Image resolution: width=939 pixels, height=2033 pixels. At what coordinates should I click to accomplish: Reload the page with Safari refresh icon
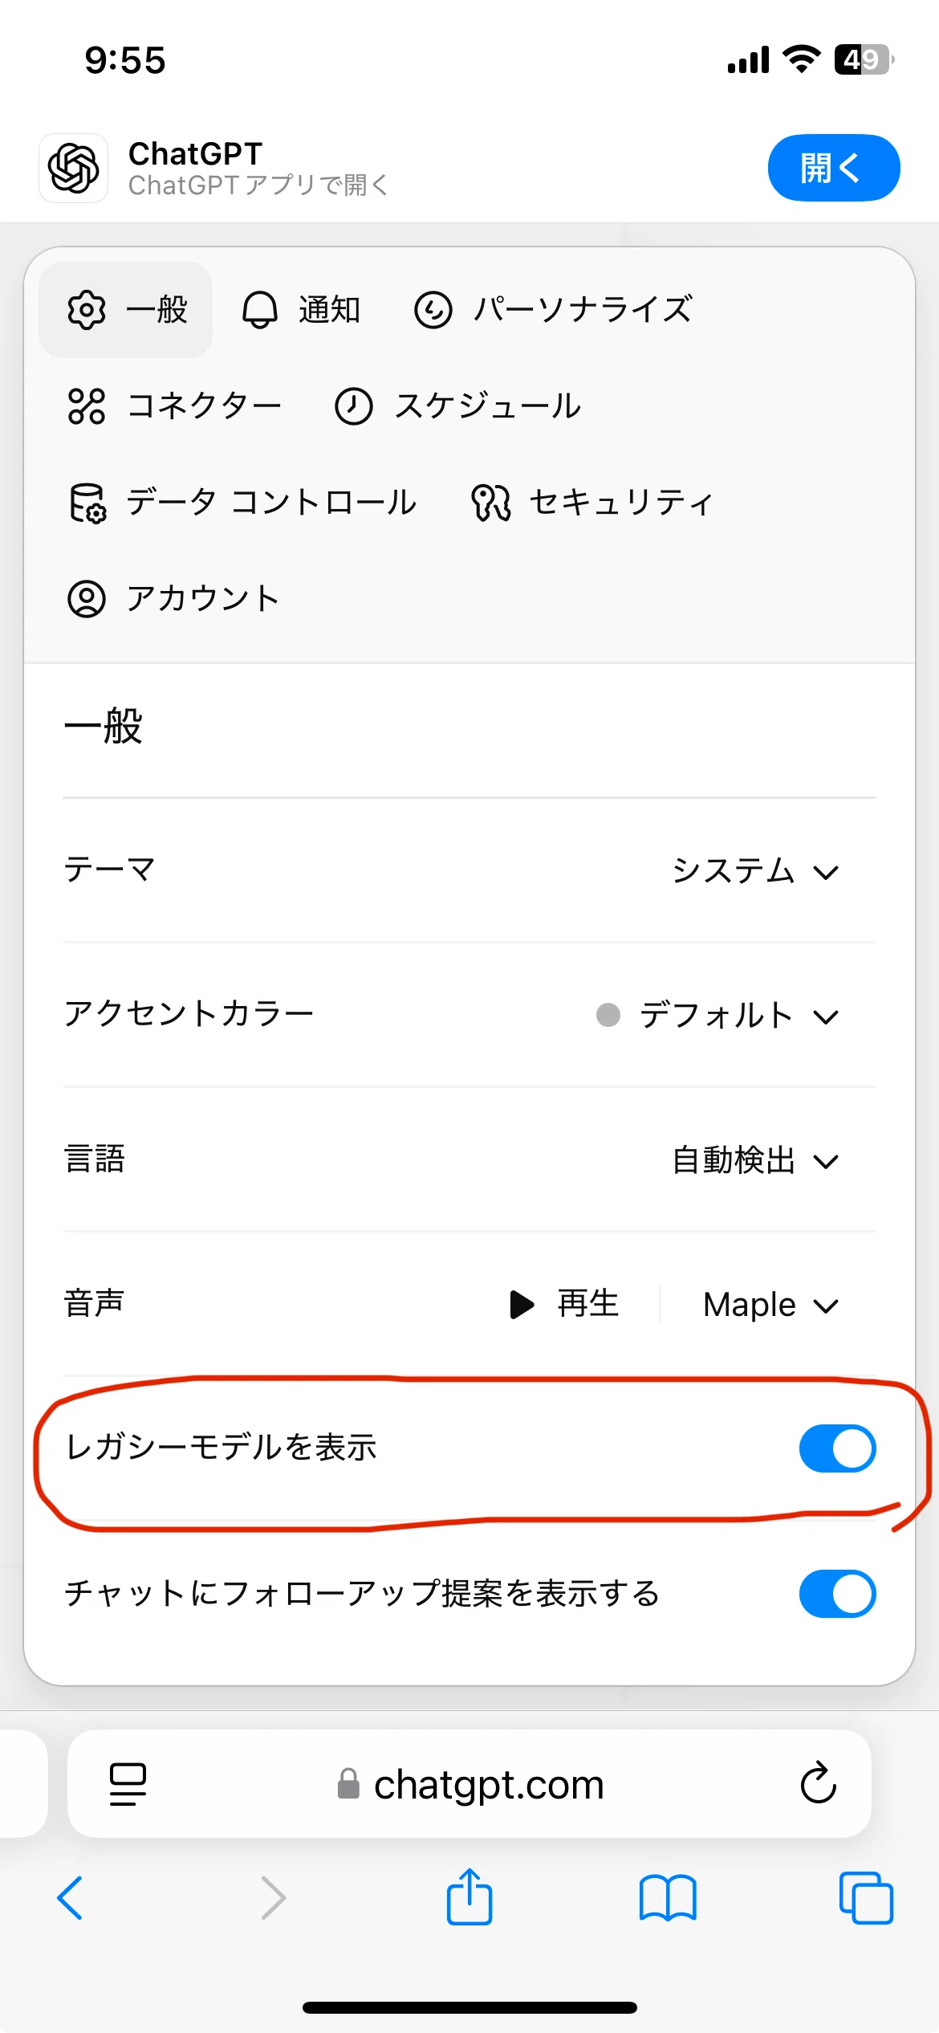818,1783
